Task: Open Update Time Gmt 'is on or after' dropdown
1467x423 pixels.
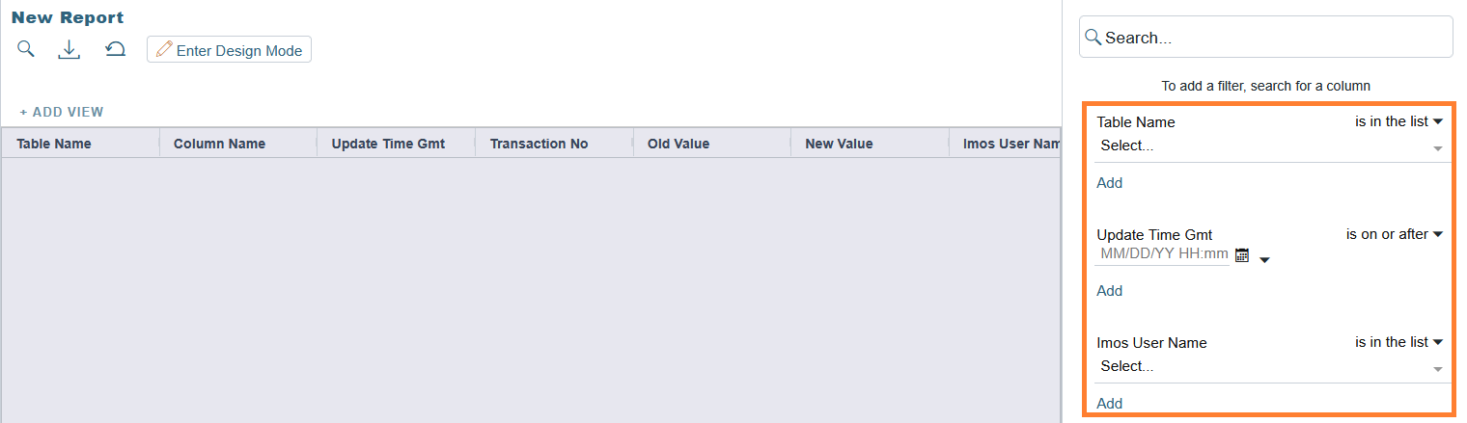Action: tap(1394, 234)
